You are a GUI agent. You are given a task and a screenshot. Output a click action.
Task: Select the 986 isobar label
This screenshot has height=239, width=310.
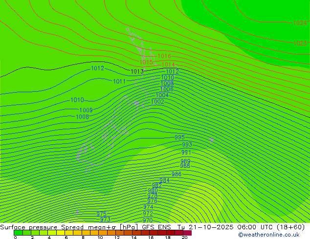177,174
